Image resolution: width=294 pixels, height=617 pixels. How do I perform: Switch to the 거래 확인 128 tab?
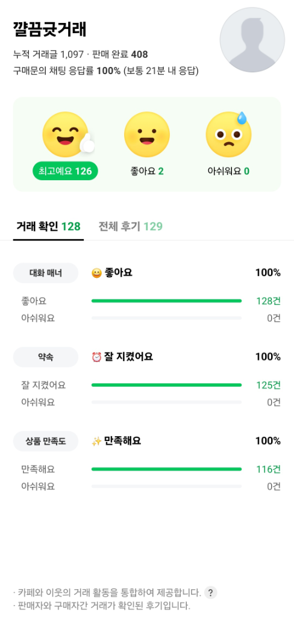click(x=48, y=227)
